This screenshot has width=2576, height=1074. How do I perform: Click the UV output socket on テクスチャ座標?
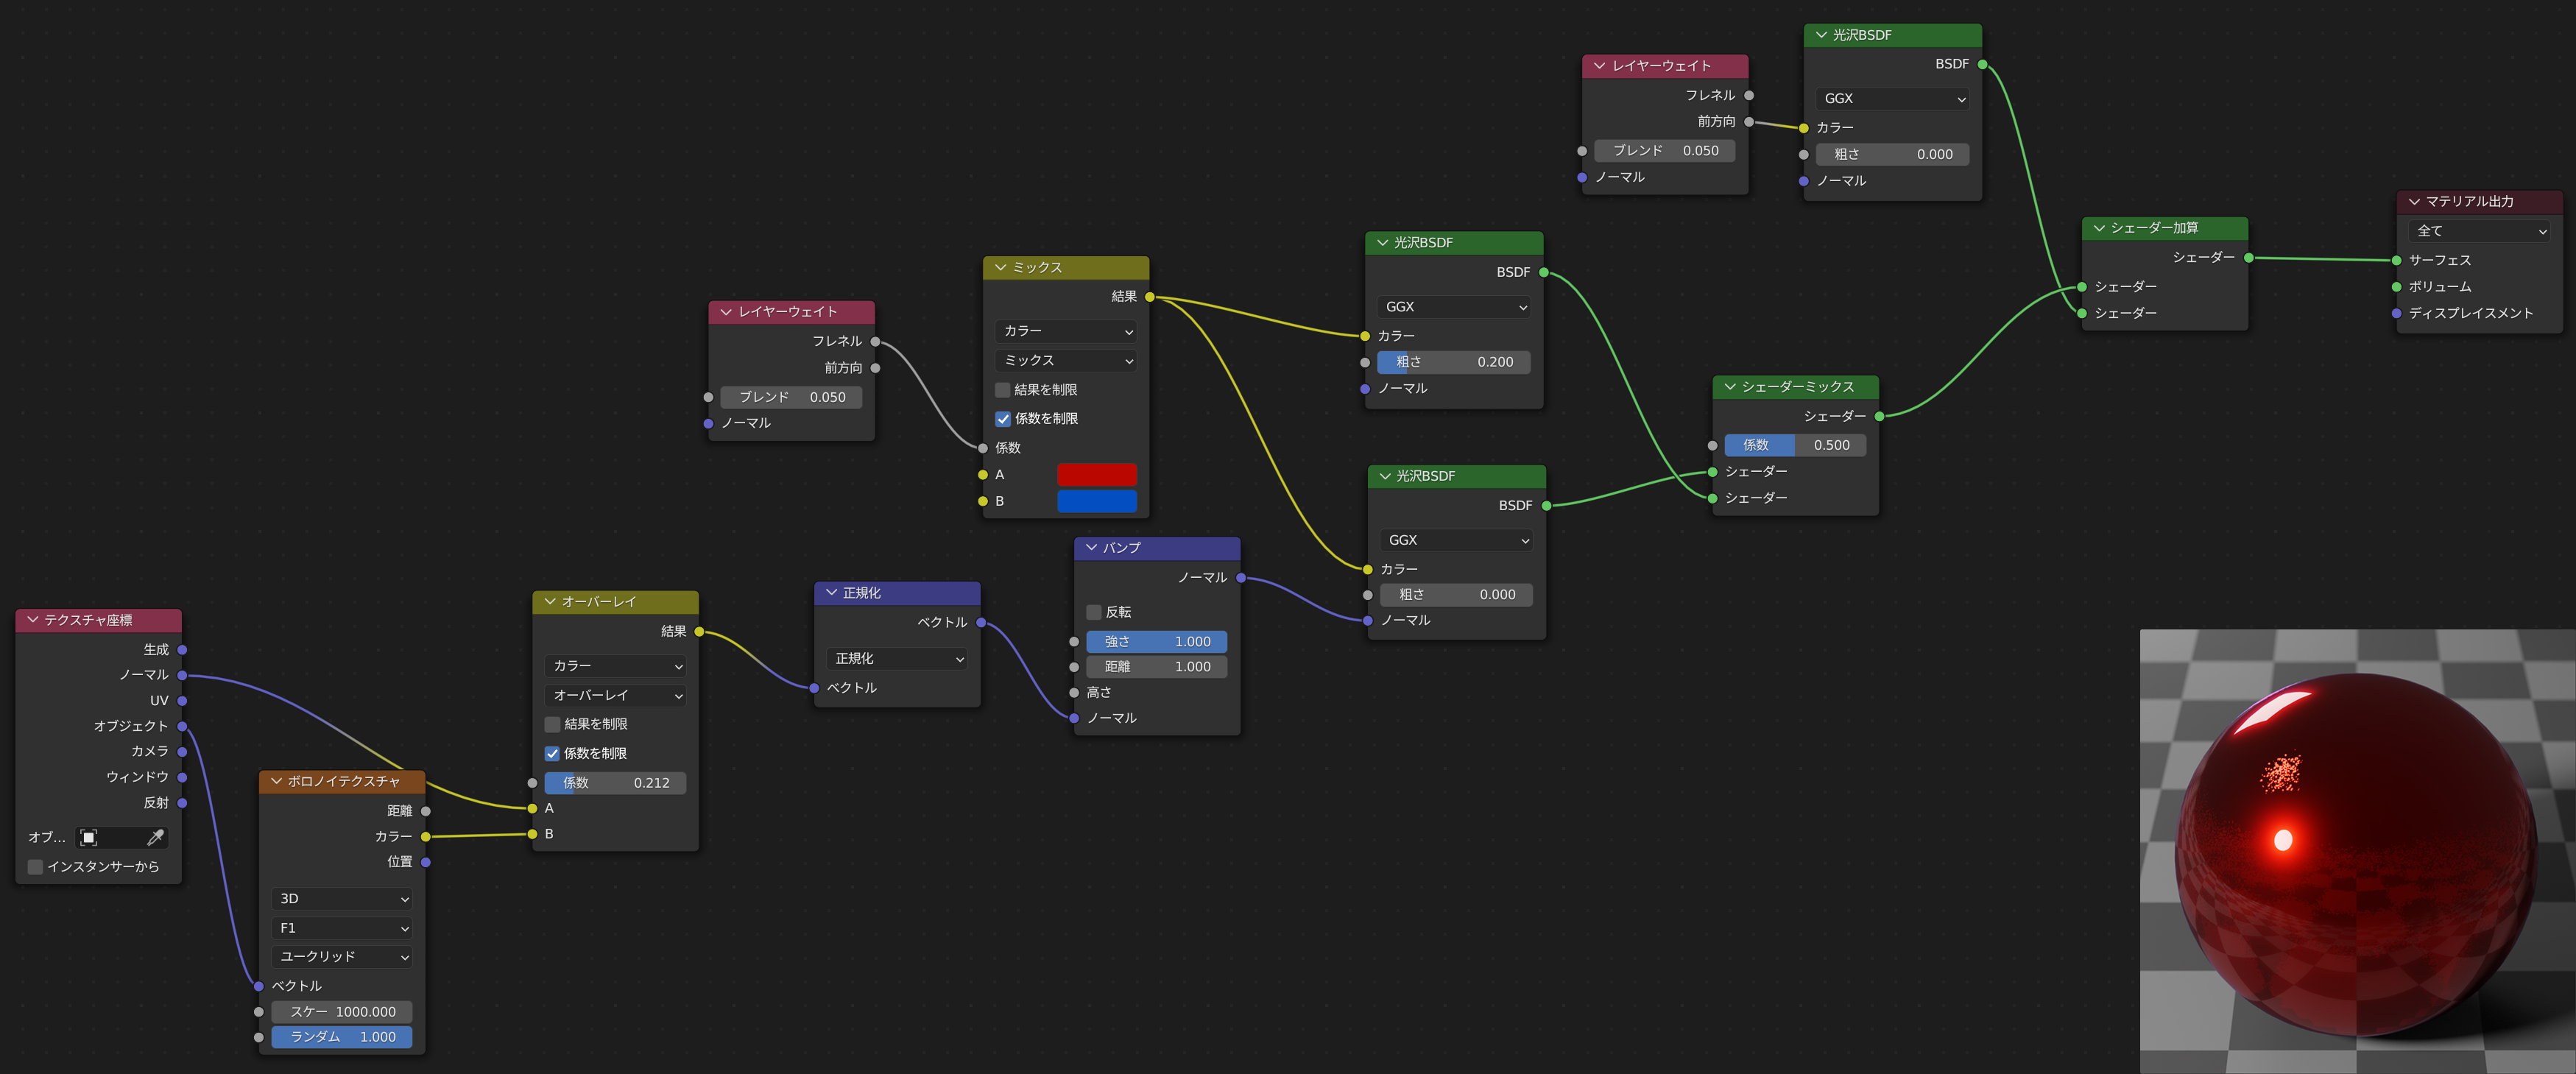click(x=182, y=701)
